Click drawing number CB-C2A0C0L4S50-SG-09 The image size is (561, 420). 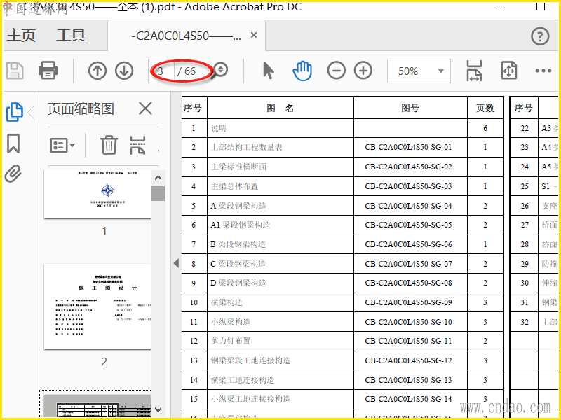tap(408, 303)
